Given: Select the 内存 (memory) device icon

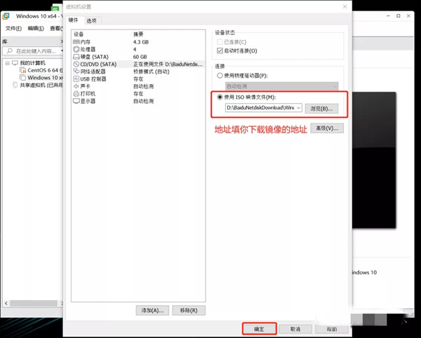Looking at the screenshot, I should click(76, 42).
